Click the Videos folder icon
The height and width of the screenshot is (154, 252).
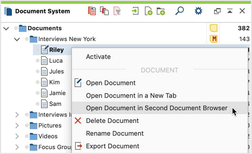(x=34, y=136)
